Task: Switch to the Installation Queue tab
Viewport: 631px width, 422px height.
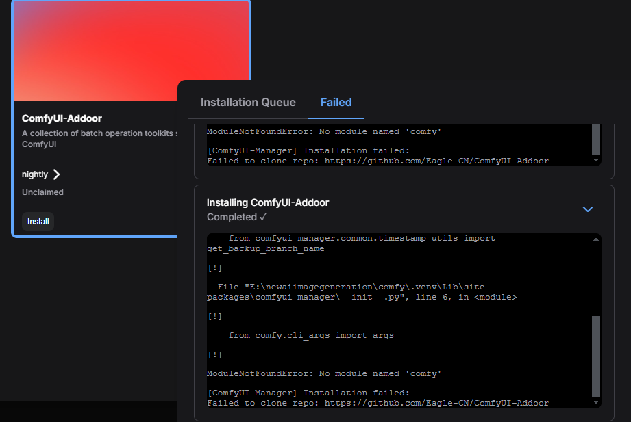Action: [x=248, y=102]
